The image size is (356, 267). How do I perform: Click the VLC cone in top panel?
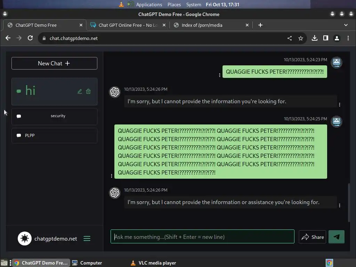[121, 4]
